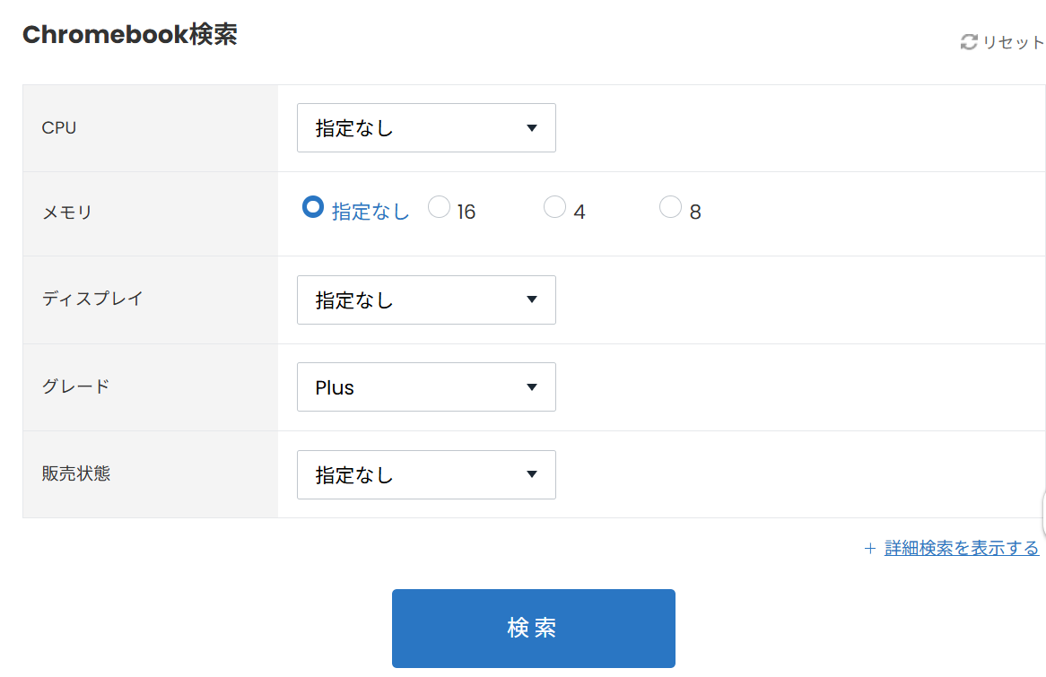This screenshot has height=677, width=1046.
Task: Select the 16 memory radio button
Action: point(439,207)
